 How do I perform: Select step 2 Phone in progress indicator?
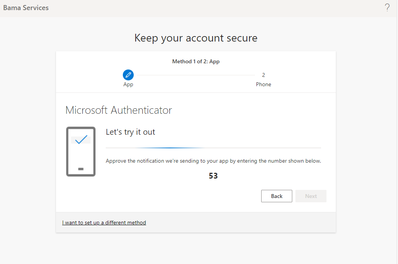pos(264,80)
